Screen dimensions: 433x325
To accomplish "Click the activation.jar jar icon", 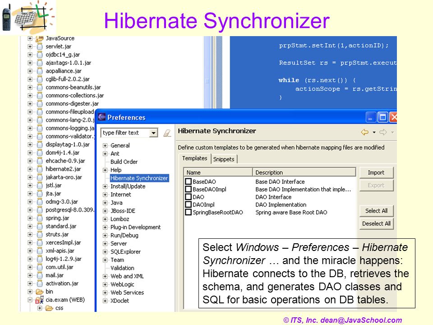I will (x=40, y=283).
